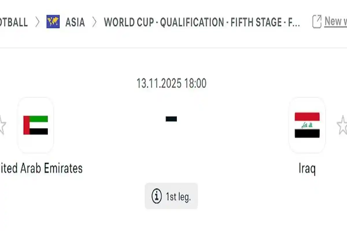Click the United Arab Emirates flag
347x231 pixels.
pos(36,125)
